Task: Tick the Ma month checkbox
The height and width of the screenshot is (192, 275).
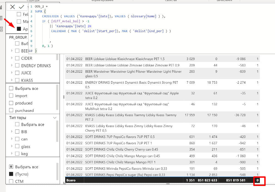Action: click(x=19, y=21)
